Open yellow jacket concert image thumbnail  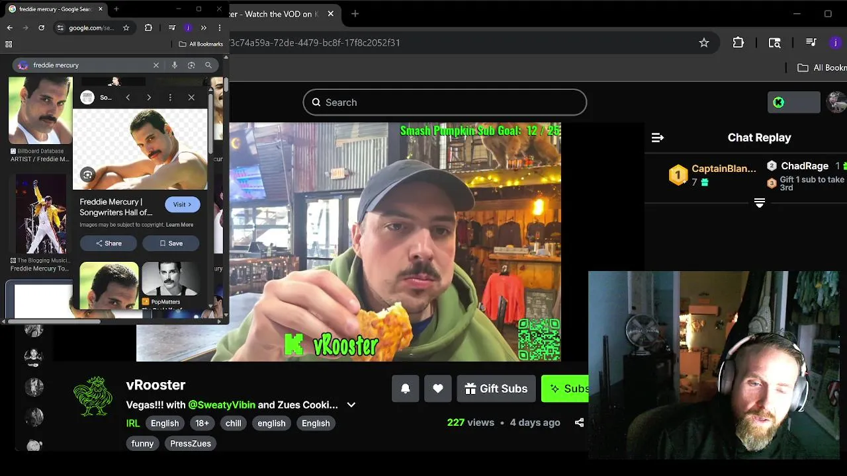[x=41, y=214]
